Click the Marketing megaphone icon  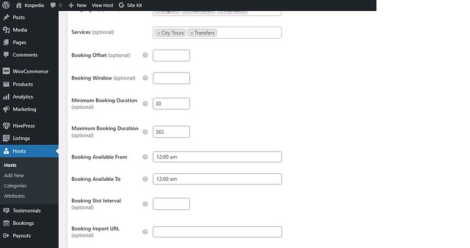coord(6,109)
